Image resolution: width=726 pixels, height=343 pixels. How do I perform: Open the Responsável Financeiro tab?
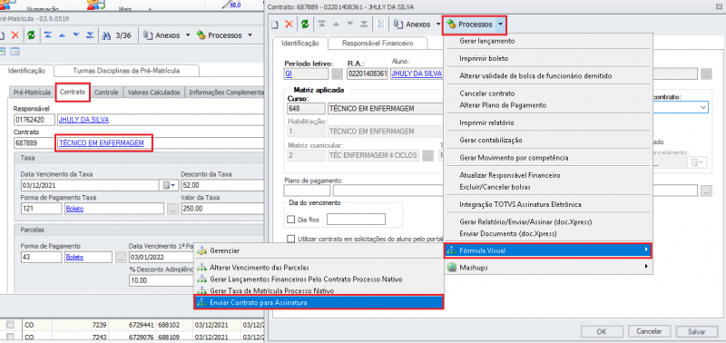378,43
